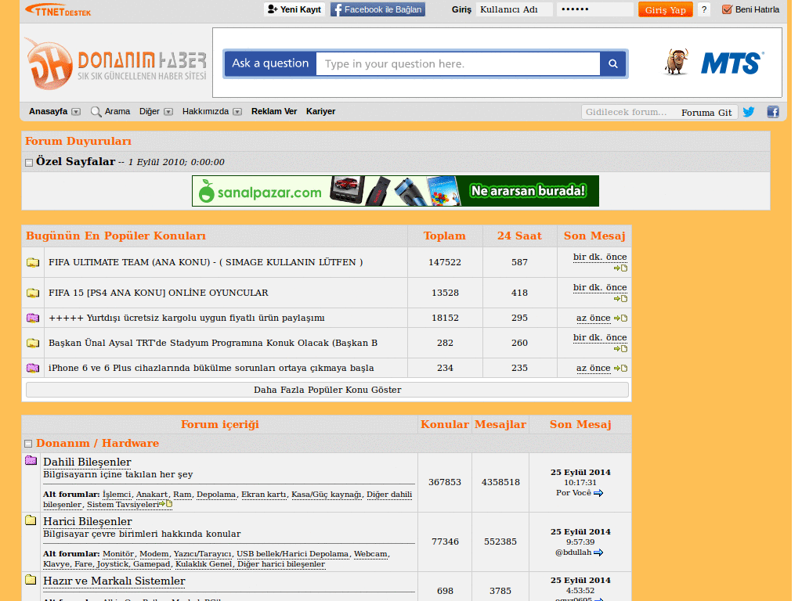Open Ekran kartı subforum link
The height and width of the screenshot is (601, 802).
[263, 495]
